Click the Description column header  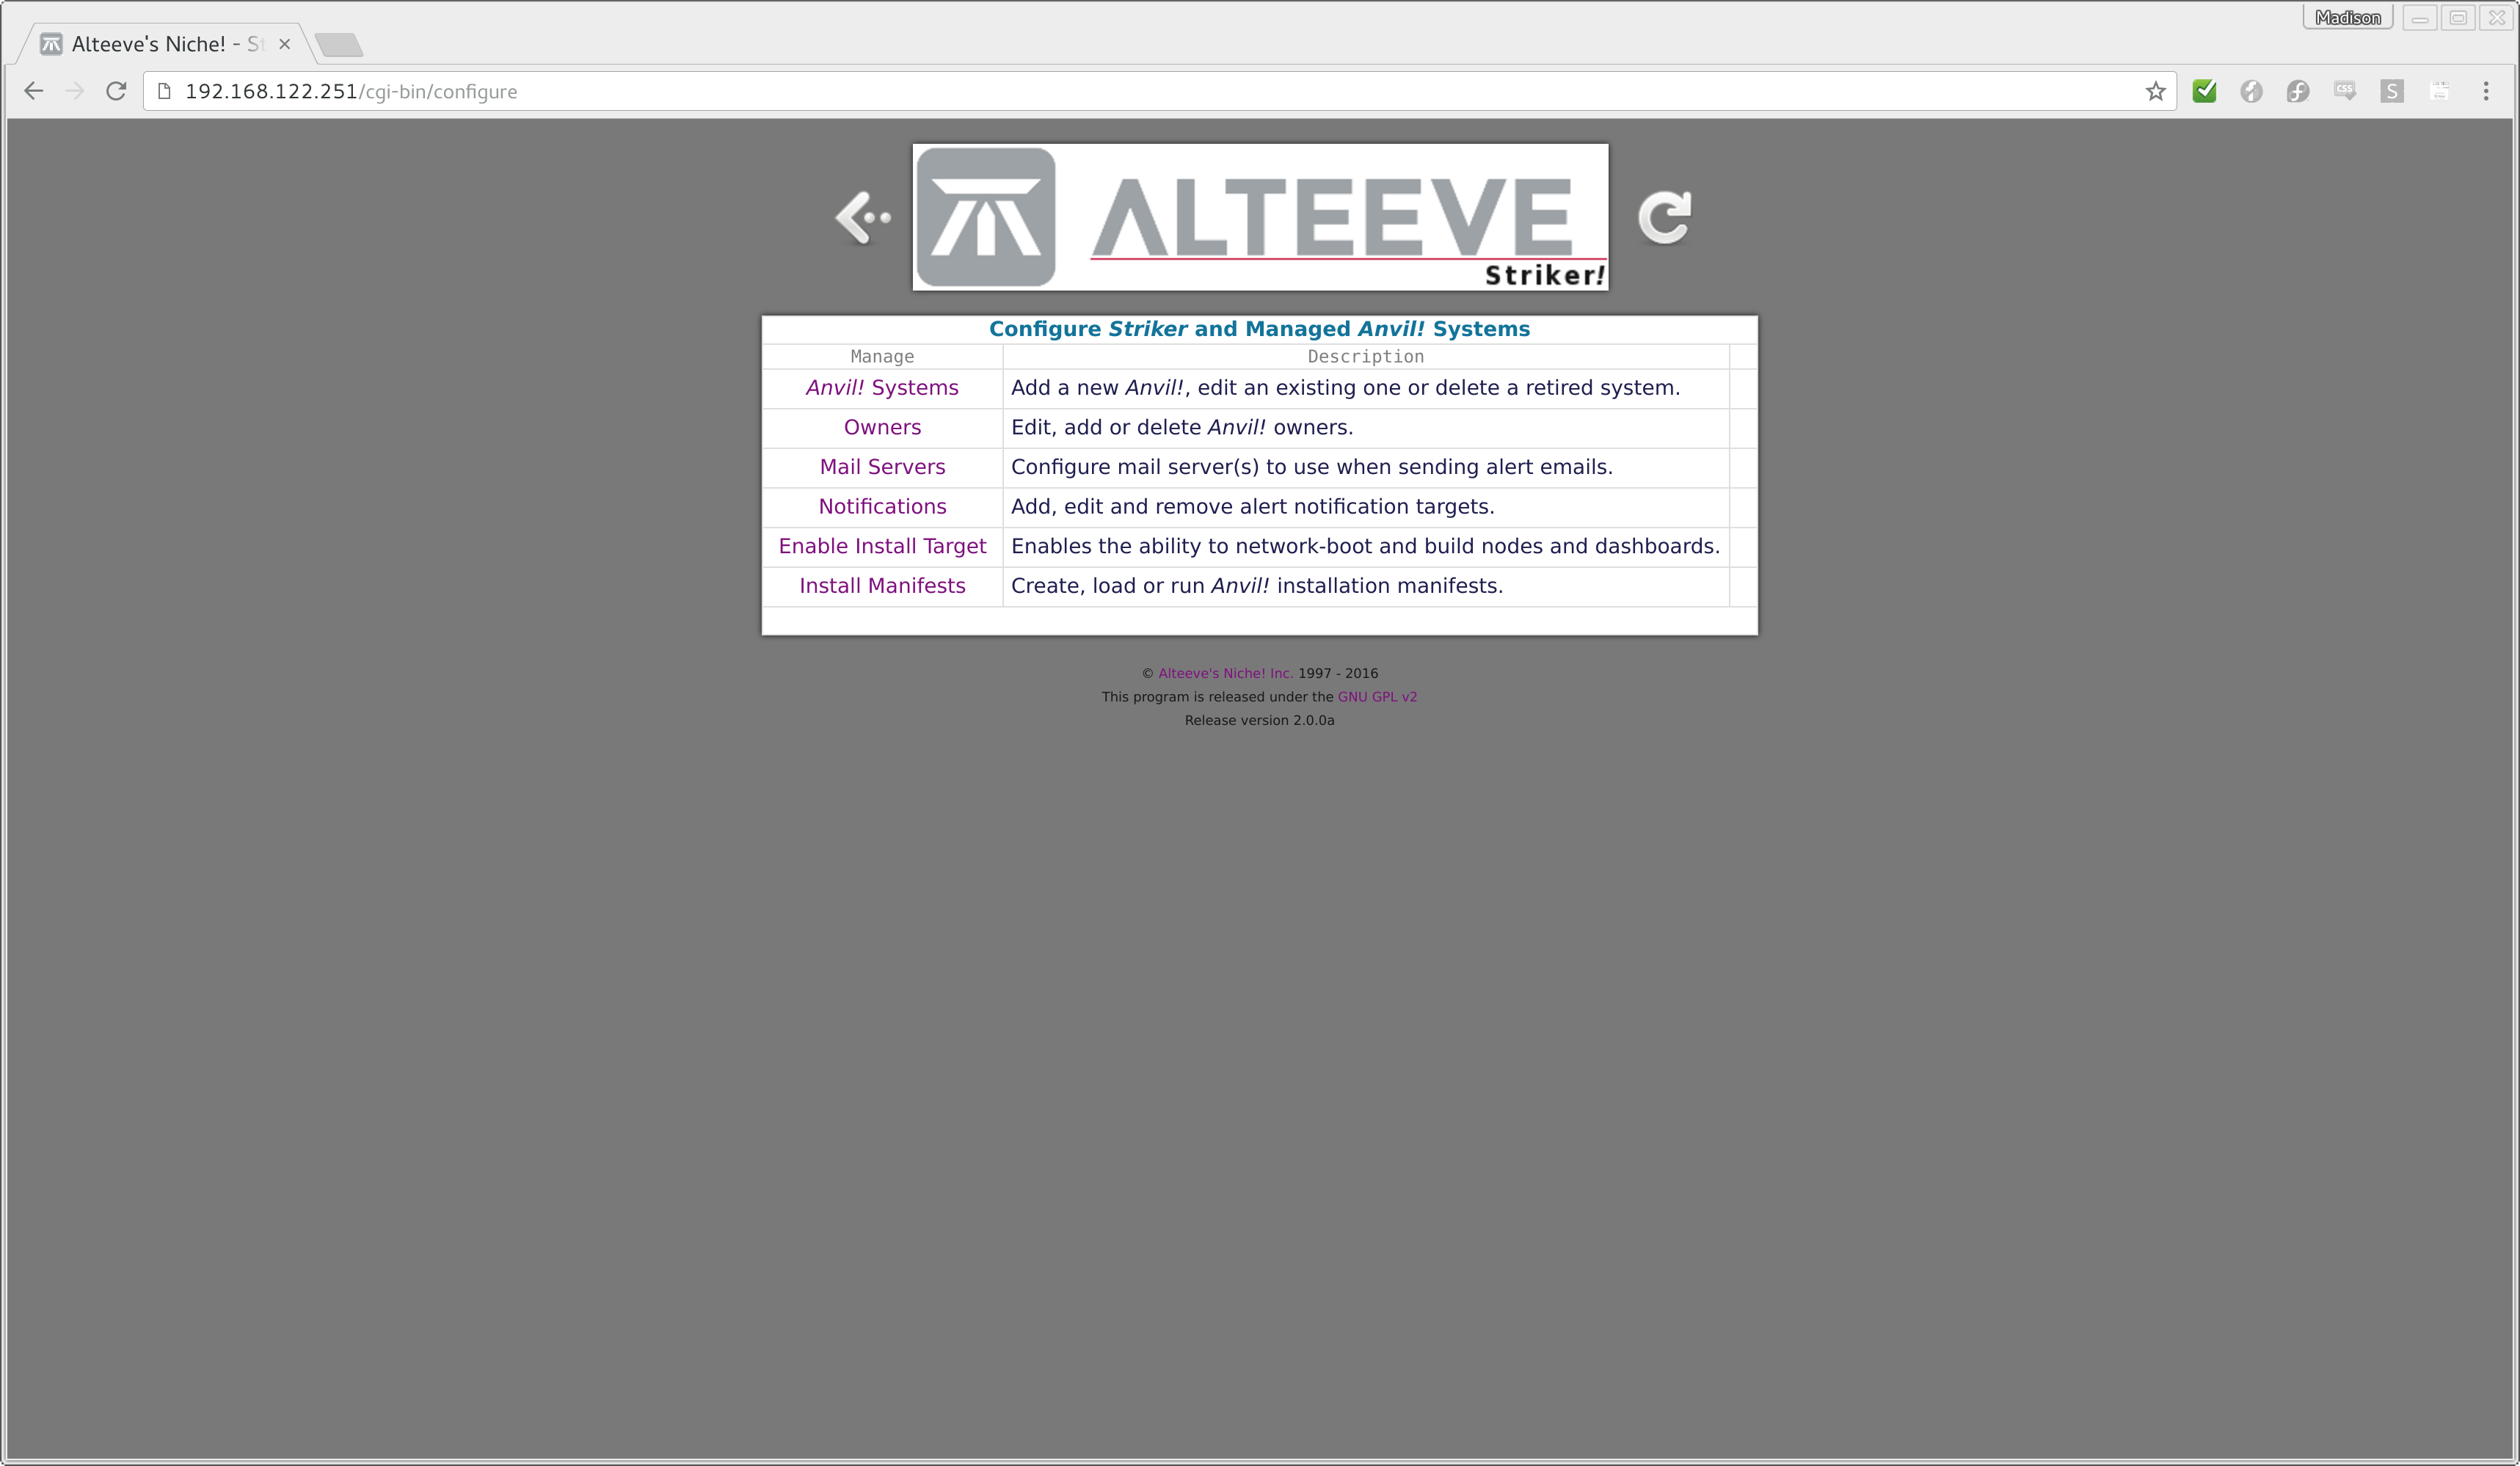1365,356
